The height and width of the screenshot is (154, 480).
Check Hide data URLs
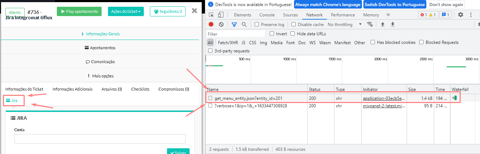(x=293, y=34)
